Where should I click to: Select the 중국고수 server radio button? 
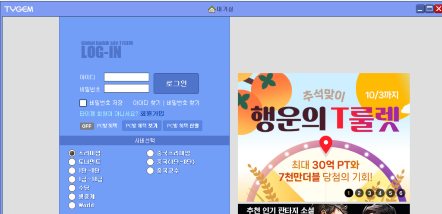pos(150,171)
